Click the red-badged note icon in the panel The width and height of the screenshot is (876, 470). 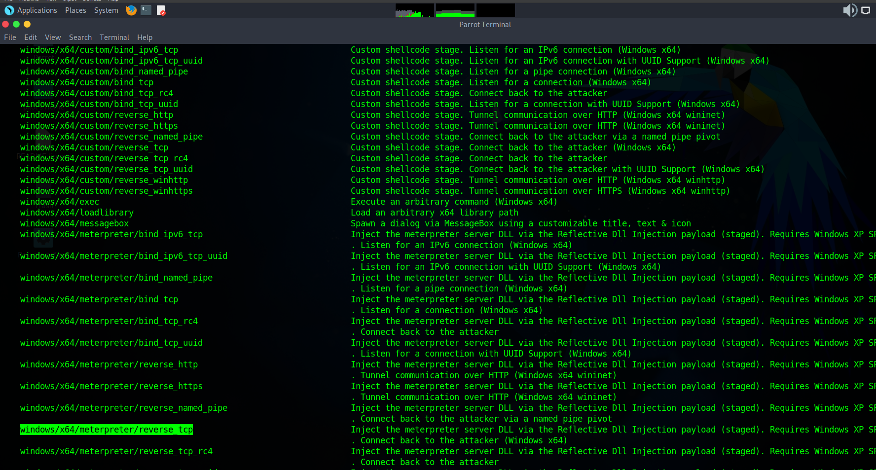160,10
